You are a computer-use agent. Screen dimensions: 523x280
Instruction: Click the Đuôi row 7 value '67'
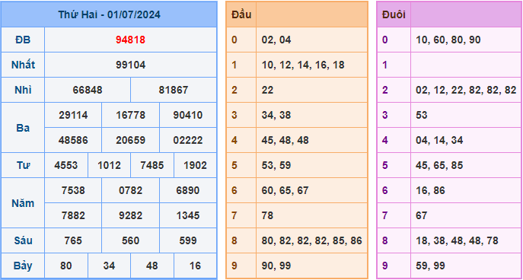click(422, 215)
